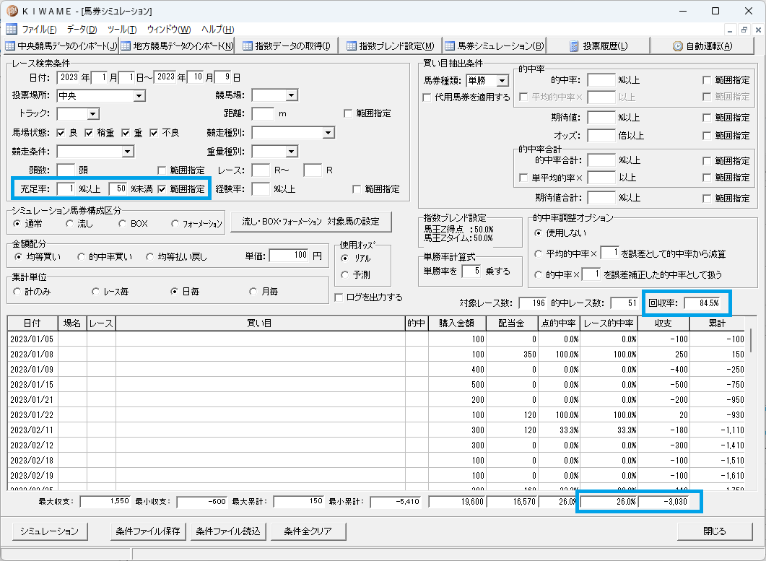Screen dimensions: 766x561
Task: Select the 流し ticket composition radio
Action: (x=69, y=223)
